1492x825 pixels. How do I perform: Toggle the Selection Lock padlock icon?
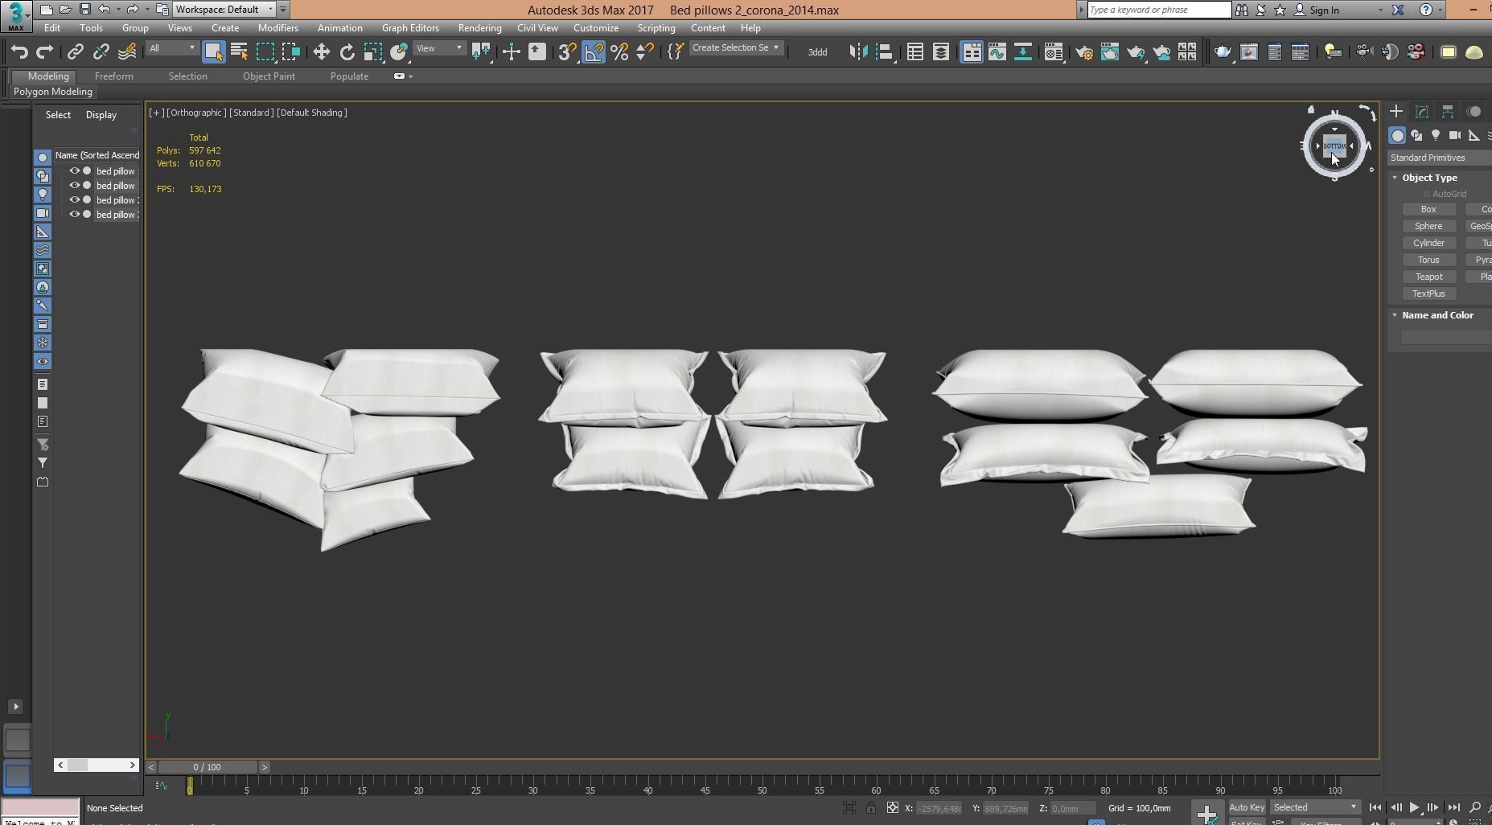(871, 808)
